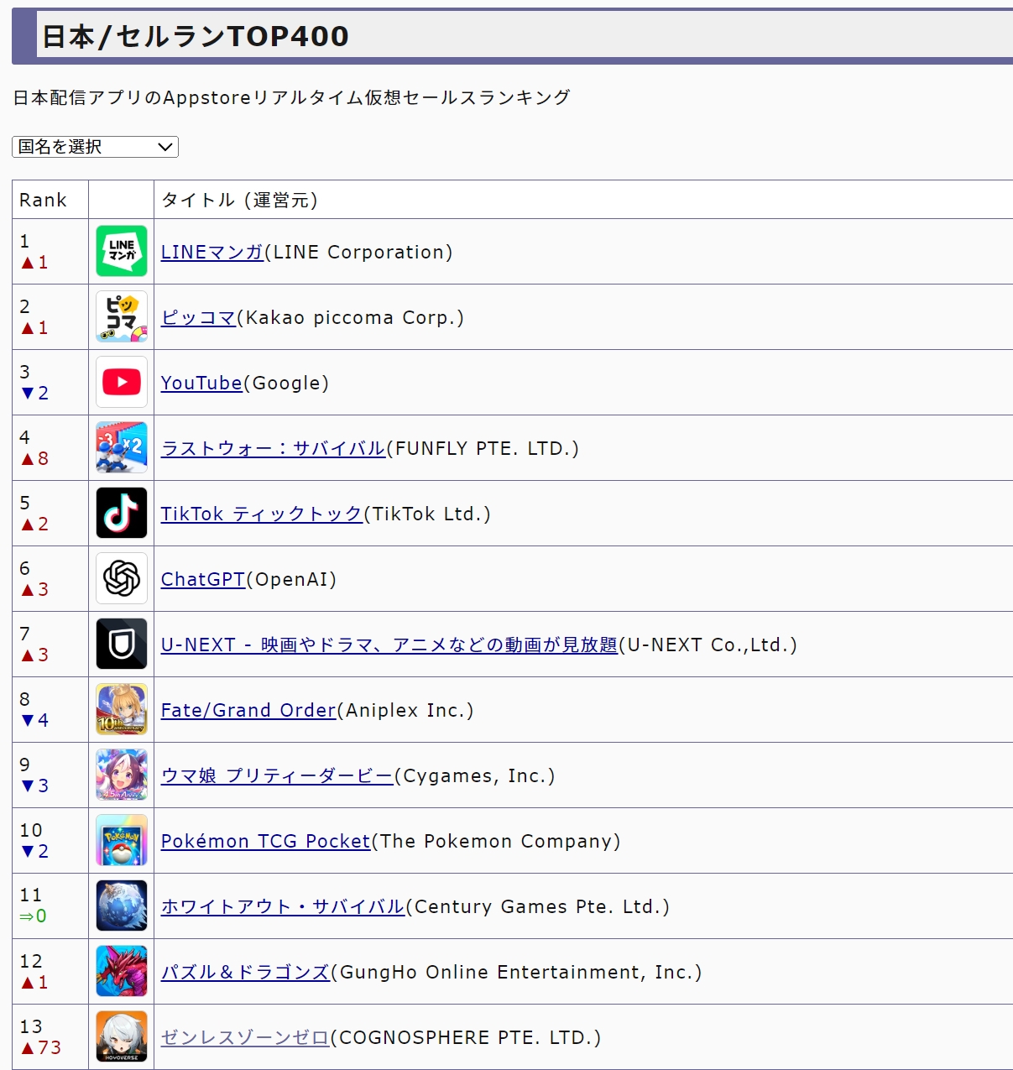The image size is (1013, 1070).
Task: Click the (Kakao piccoma Corp.) publisher text
Action: click(x=350, y=317)
